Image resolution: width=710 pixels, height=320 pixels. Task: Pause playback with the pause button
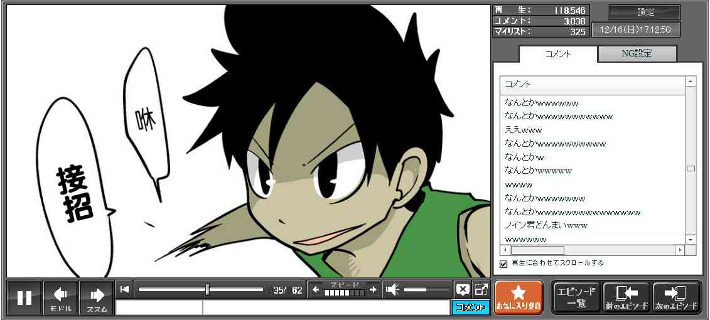coord(24,297)
